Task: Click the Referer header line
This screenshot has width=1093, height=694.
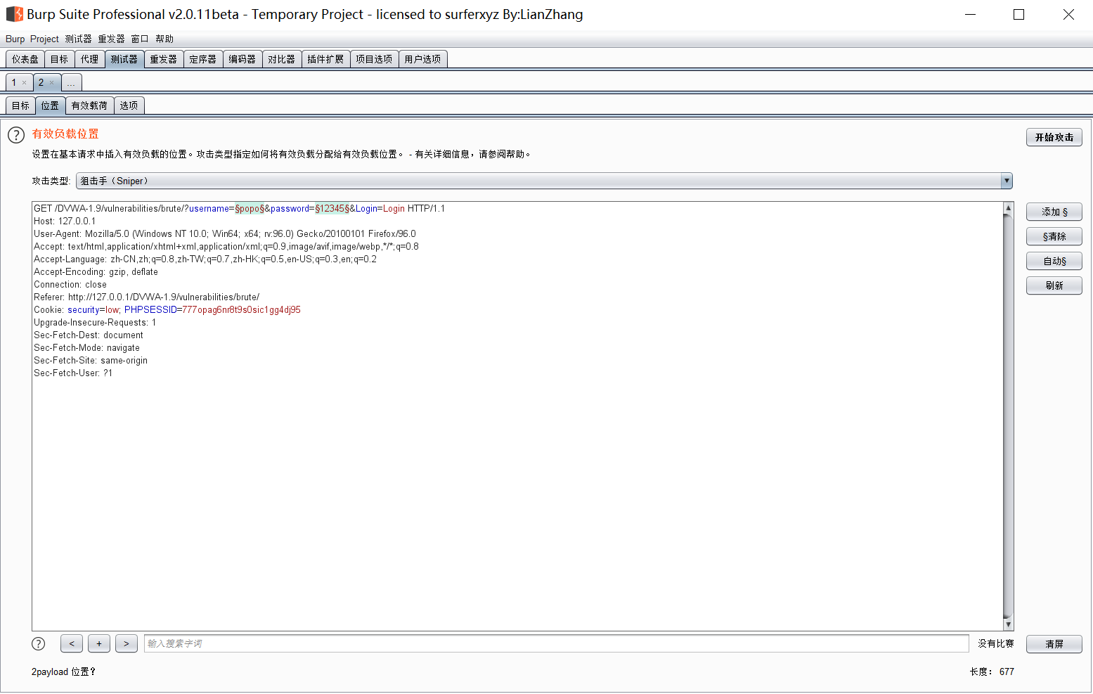Action: click(146, 297)
